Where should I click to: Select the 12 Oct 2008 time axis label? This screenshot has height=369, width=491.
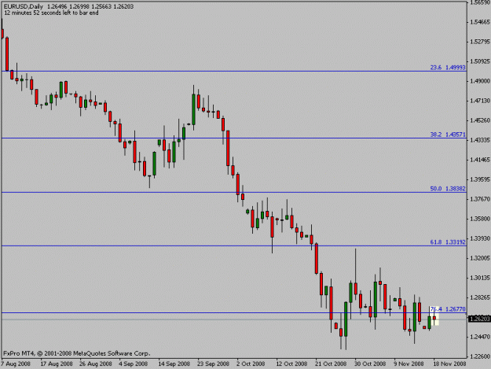click(x=291, y=364)
